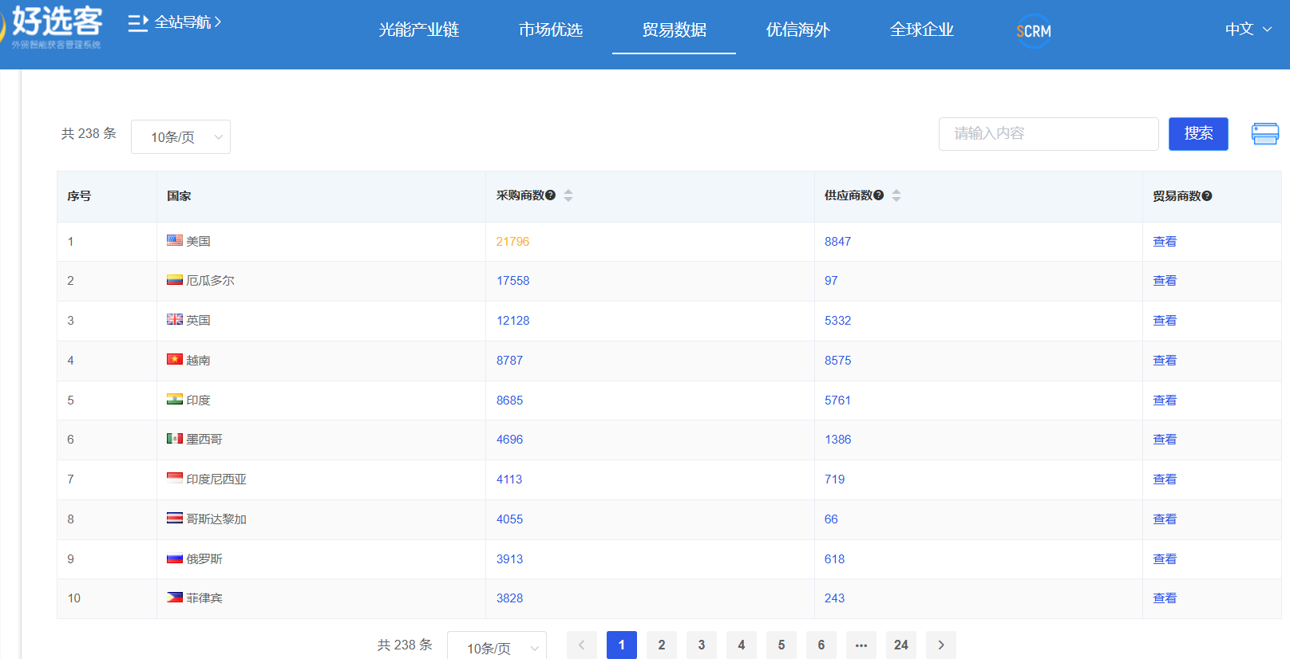Open 越南 supplier count 8575
The image size is (1290, 659).
click(x=837, y=361)
